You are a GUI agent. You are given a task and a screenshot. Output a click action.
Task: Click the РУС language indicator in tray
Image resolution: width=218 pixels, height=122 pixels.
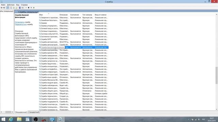[x=204, y=119]
